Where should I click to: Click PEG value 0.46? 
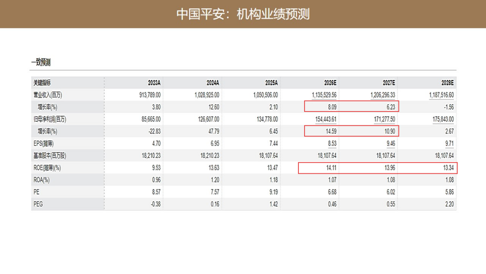point(332,204)
